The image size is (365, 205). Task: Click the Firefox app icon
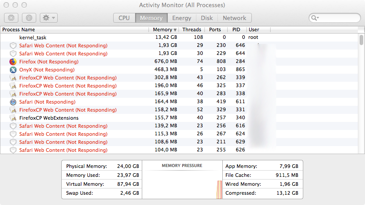coord(13,62)
